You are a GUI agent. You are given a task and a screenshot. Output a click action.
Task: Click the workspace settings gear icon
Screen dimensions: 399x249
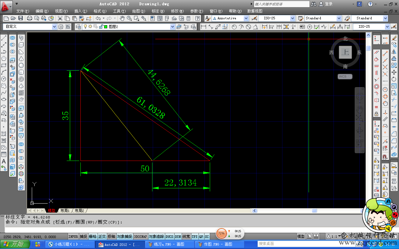[x=61, y=27]
